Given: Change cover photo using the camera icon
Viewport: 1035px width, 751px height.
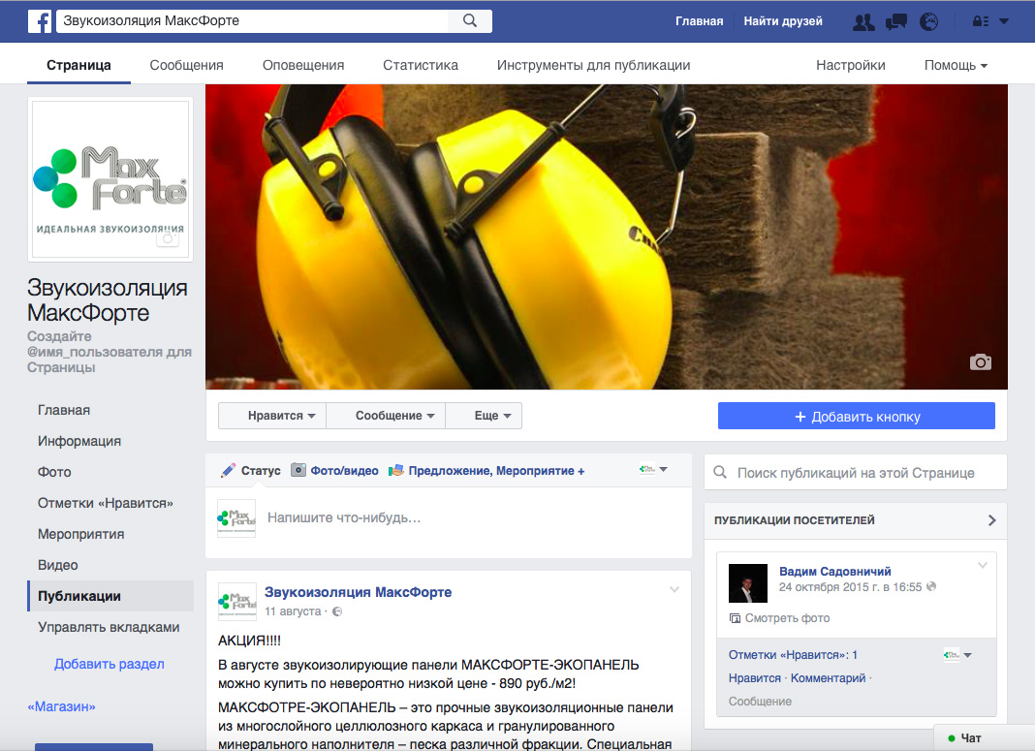Looking at the screenshot, I should (980, 361).
